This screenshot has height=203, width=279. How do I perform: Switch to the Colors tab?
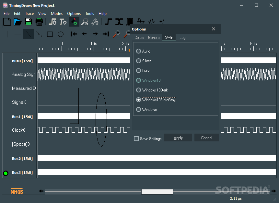[139, 38]
